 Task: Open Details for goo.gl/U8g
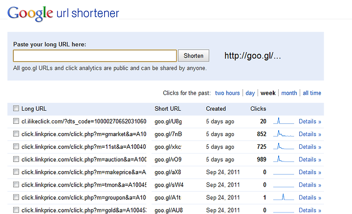pyautogui.click(x=310, y=121)
